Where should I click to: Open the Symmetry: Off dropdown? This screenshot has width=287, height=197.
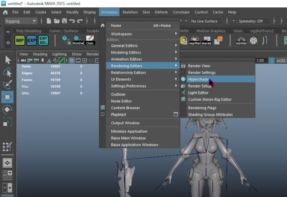click(254, 21)
